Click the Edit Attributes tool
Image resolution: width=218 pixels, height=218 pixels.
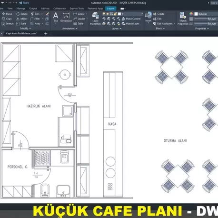163,24
